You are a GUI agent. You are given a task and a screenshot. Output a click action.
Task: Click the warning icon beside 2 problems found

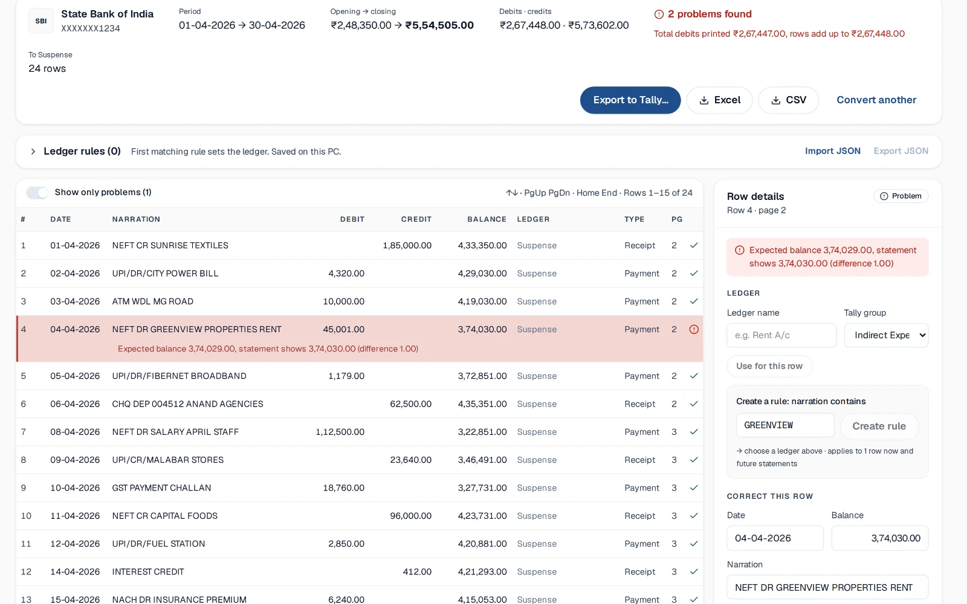(659, 14)
